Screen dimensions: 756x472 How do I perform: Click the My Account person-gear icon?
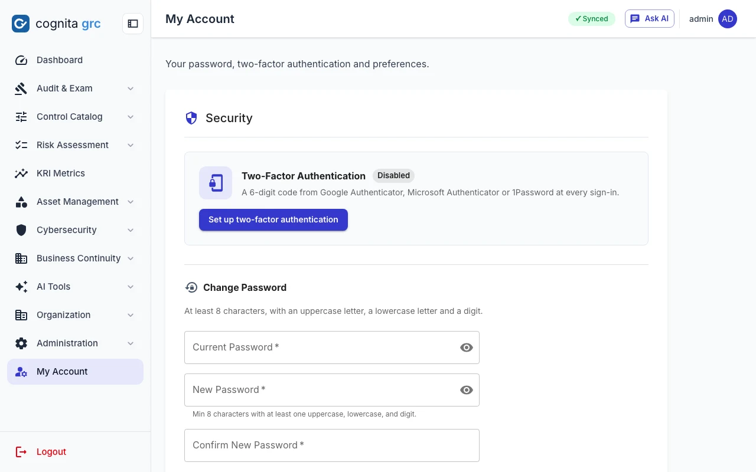pos(21,372)
